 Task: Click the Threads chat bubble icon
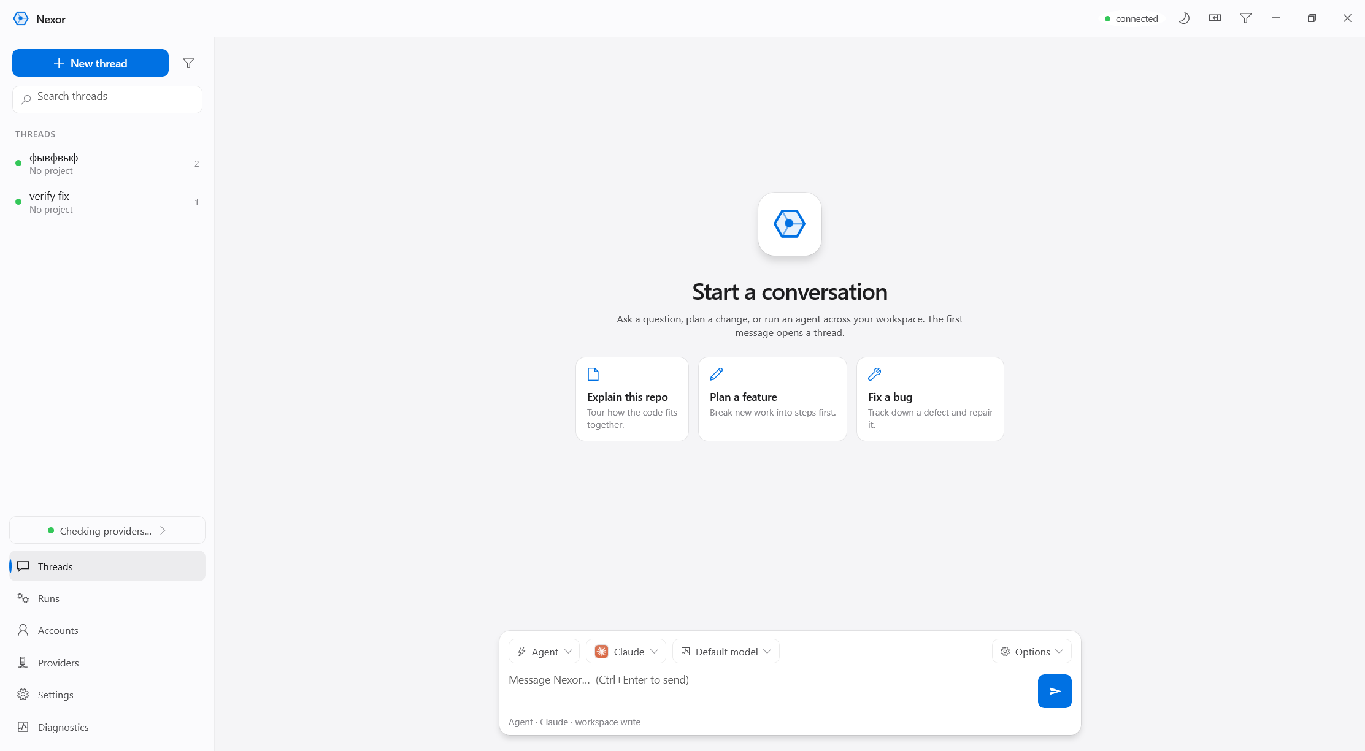click(x=23, y=566)
